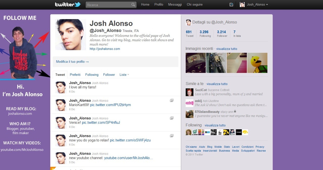Viewport: 323px width, 170px height.
Task: Open pic.twitter.com/lPU2bHym link
Action: click(111, 105)
